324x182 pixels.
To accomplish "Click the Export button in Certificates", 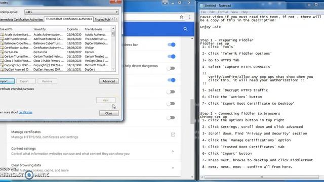I will (26, 81).
